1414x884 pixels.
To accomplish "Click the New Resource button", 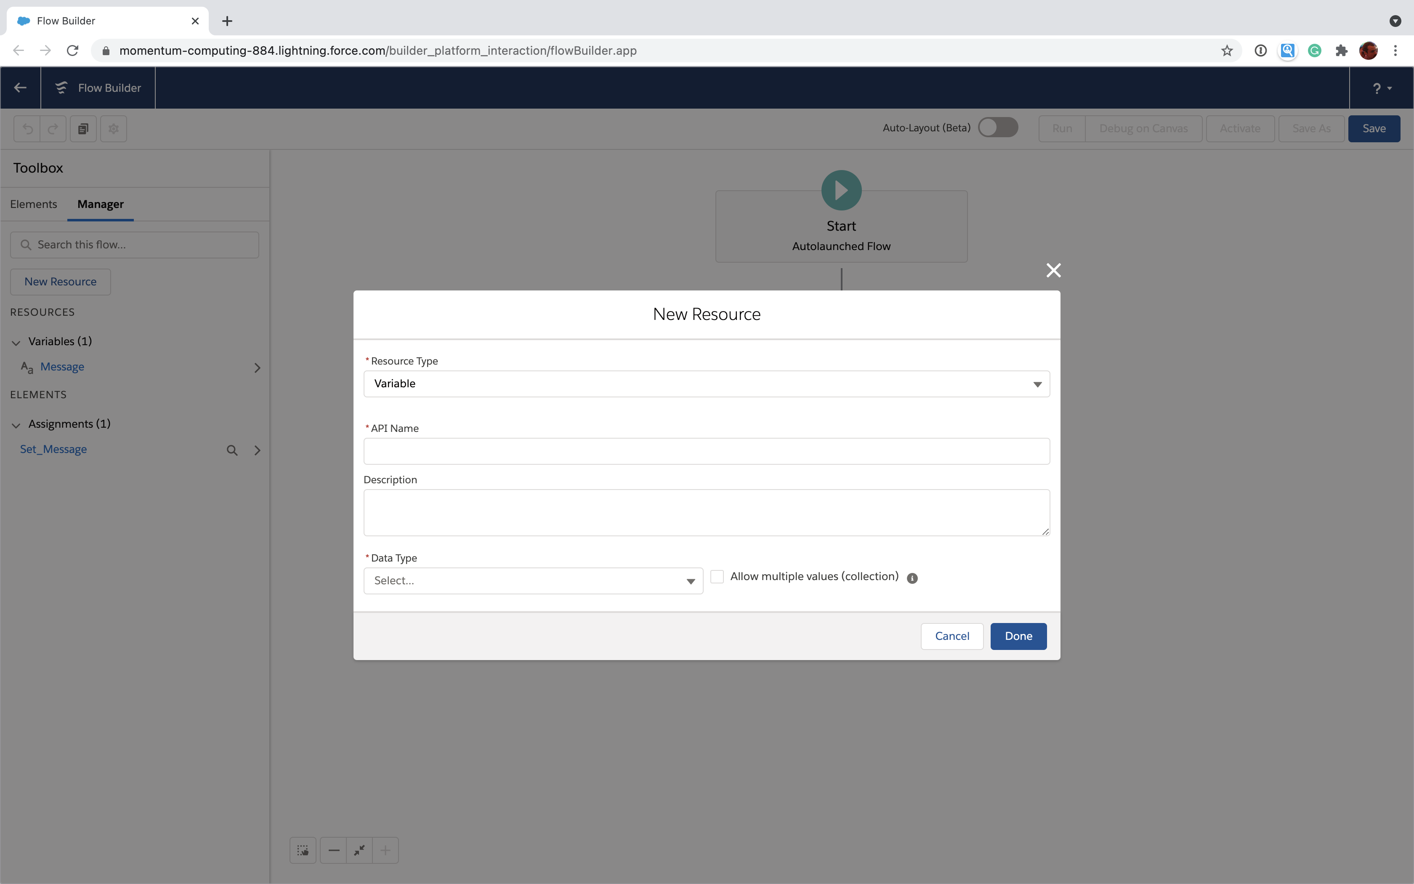I will (60, 281).
